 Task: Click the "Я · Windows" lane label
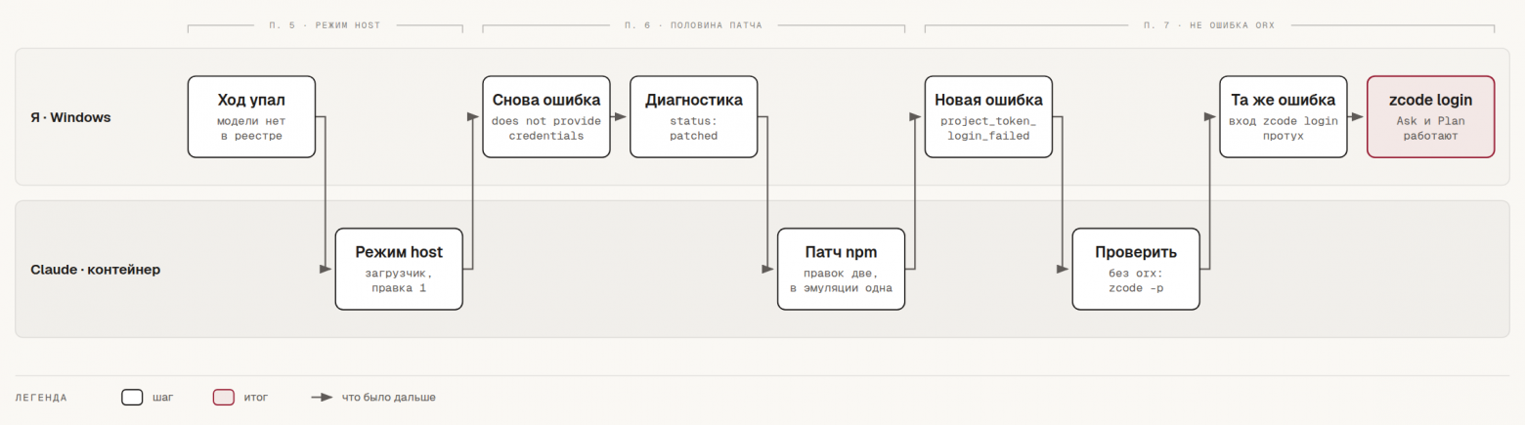(x=70, y=117)
